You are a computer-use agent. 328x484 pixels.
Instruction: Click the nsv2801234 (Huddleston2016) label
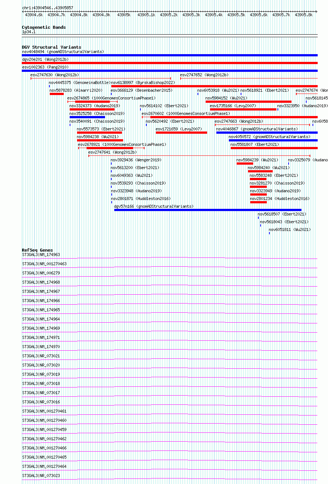click(x=280, y=199)
